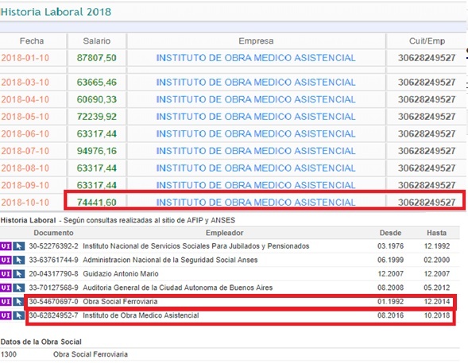
Task: Select the salary value 72239,92
Action: tap(97, 117)
